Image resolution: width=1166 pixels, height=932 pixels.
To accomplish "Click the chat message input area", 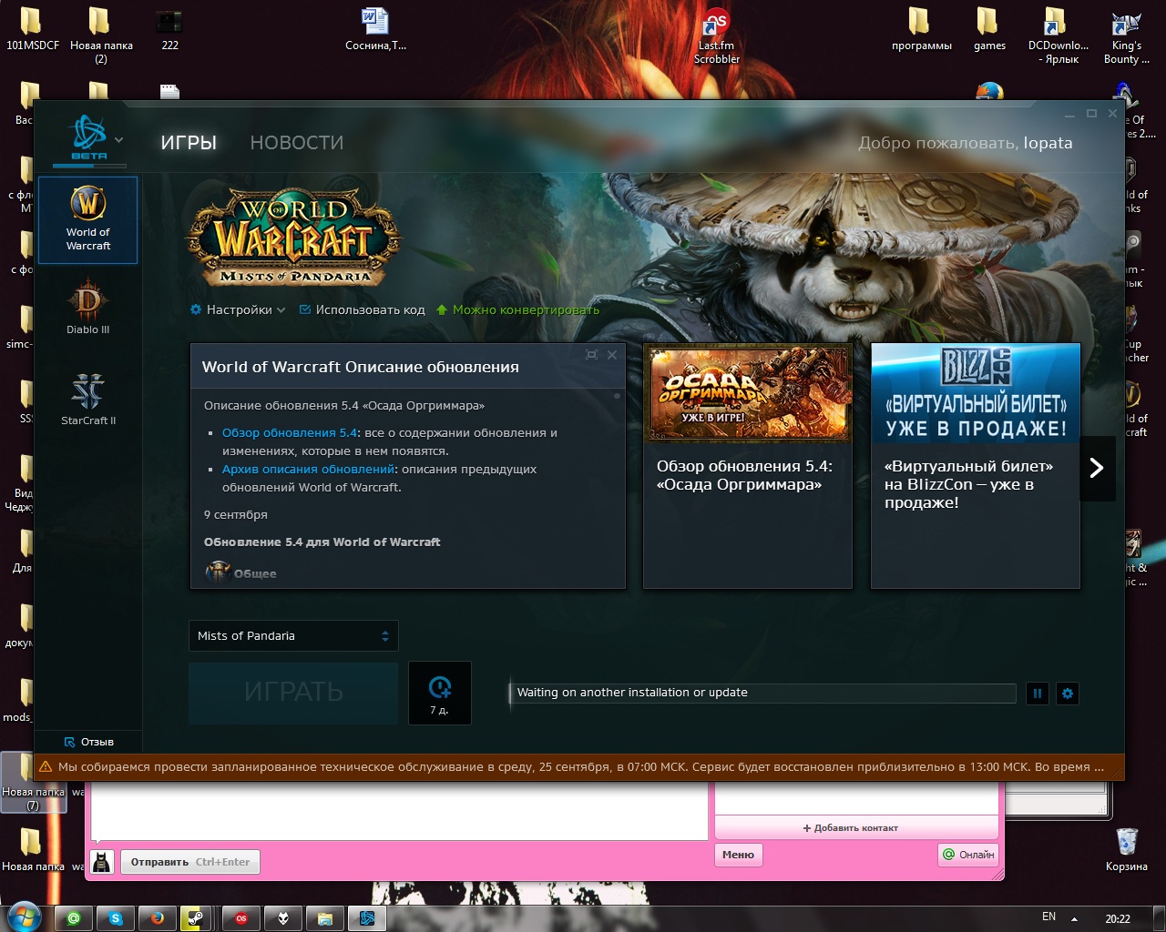I will [399, 811].
